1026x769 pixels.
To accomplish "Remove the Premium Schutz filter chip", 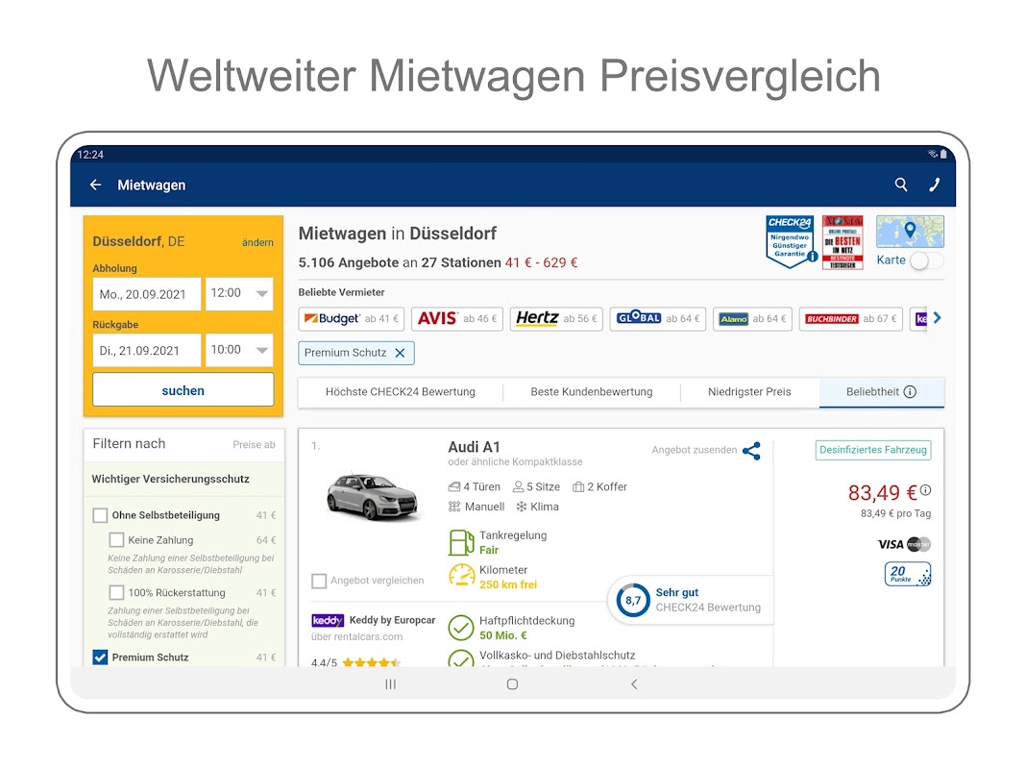I will [x=400, y=353].
